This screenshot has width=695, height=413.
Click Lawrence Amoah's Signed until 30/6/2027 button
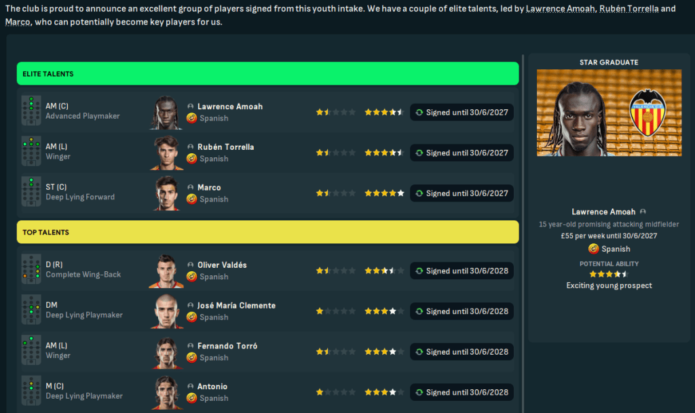click(x=462, y=113)
